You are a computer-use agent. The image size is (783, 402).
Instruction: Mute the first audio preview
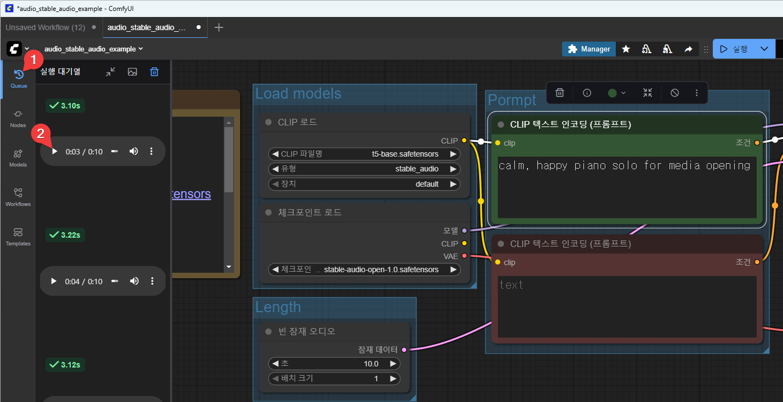133,151
